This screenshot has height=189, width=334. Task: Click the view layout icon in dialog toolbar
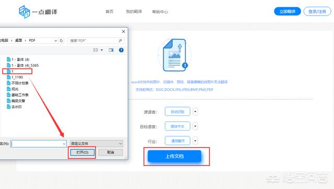click(96, 50)
